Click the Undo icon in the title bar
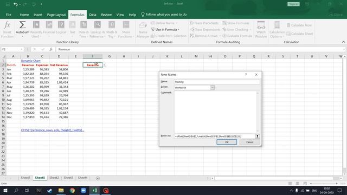This screenshot has width=347, height=195. 16,4
